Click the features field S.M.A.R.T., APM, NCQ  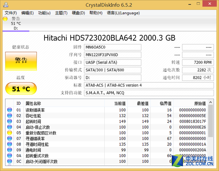click(x=149, y=93)
